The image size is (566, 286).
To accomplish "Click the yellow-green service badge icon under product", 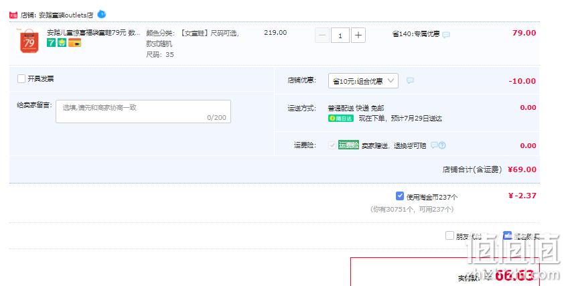I will click(x=62, y=43).
